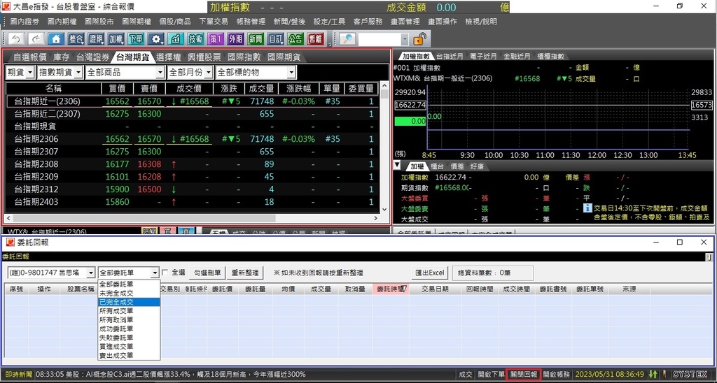Click 開啟帳務 in the status bar
This screenshot has width=717, height=383.
point(557,375)
